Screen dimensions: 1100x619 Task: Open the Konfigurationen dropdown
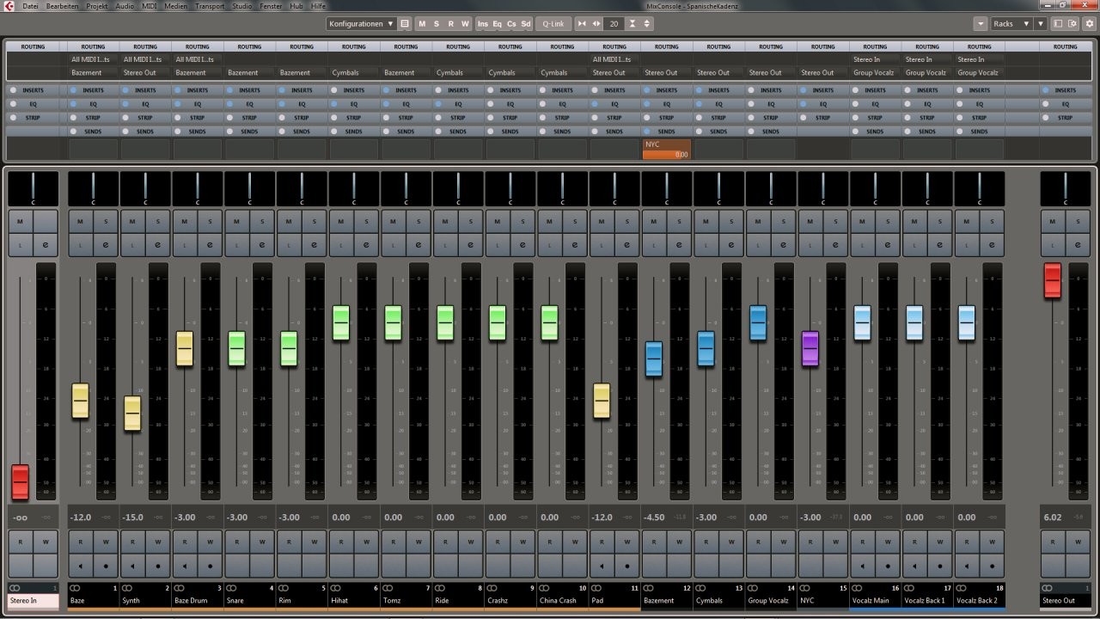click(x=362, y=24)
